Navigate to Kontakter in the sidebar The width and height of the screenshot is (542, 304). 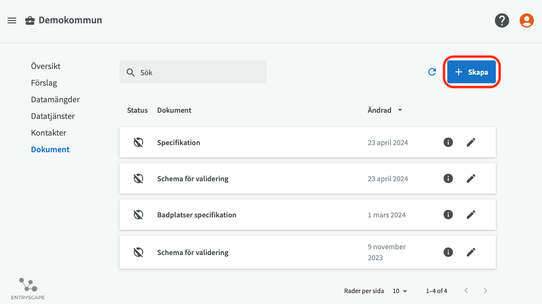(x=49, y=133)
